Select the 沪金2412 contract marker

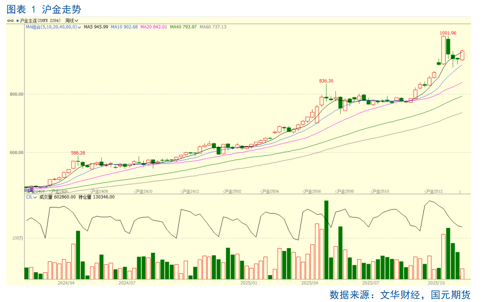[x=191, y=191]
